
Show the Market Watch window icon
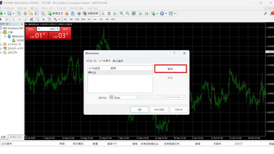[x=19, y=13]
